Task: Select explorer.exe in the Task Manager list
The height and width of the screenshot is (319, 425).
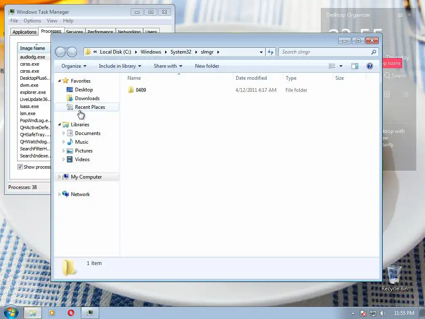Action: click(33, 92)
